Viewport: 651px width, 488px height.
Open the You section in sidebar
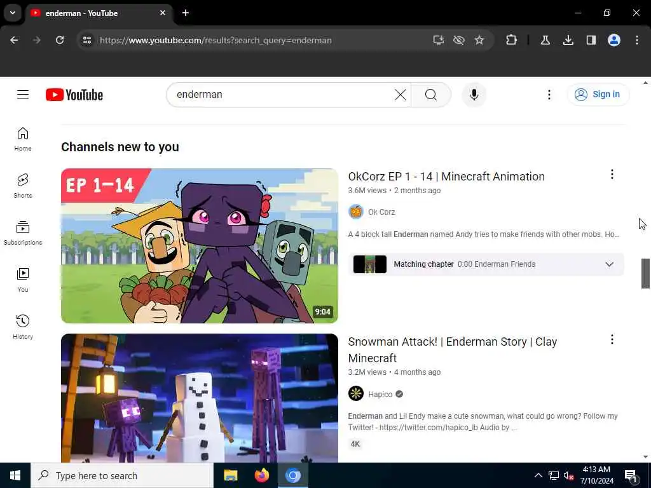23,280
